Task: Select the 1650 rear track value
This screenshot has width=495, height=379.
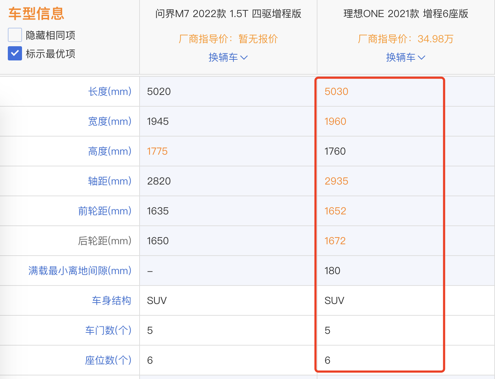Action: (x=158, y=241)
